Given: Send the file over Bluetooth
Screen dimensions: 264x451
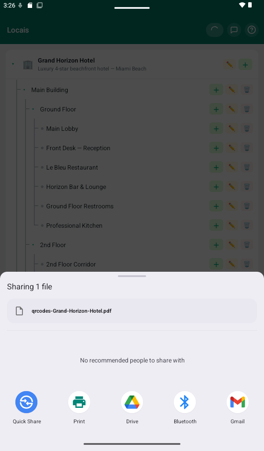Looking at the screenshot, I should point(185,407).
